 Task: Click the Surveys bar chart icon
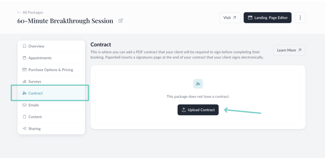click(x=24, y=82)
